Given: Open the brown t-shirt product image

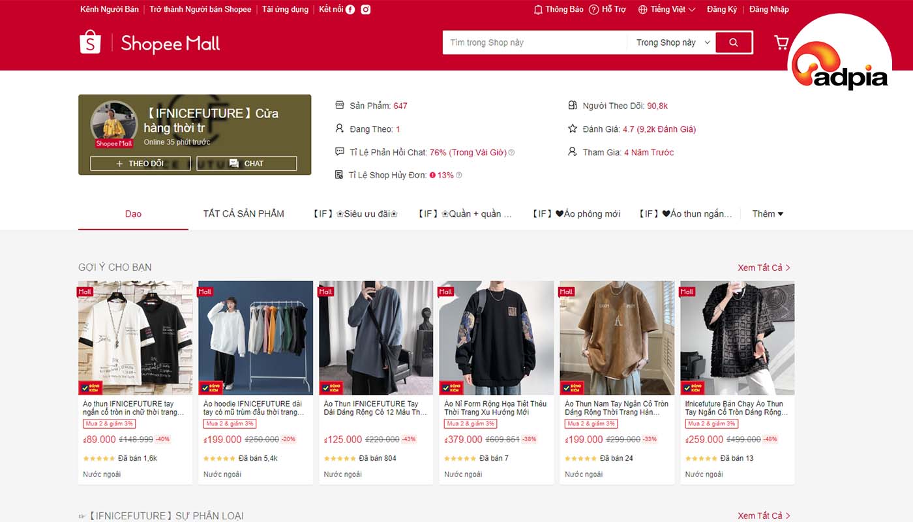Looking at the screenshot, I should [x=617, y=338].
